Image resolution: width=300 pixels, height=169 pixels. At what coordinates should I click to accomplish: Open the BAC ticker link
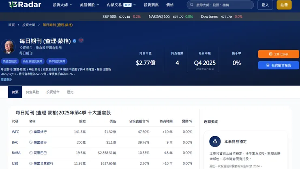15,142
